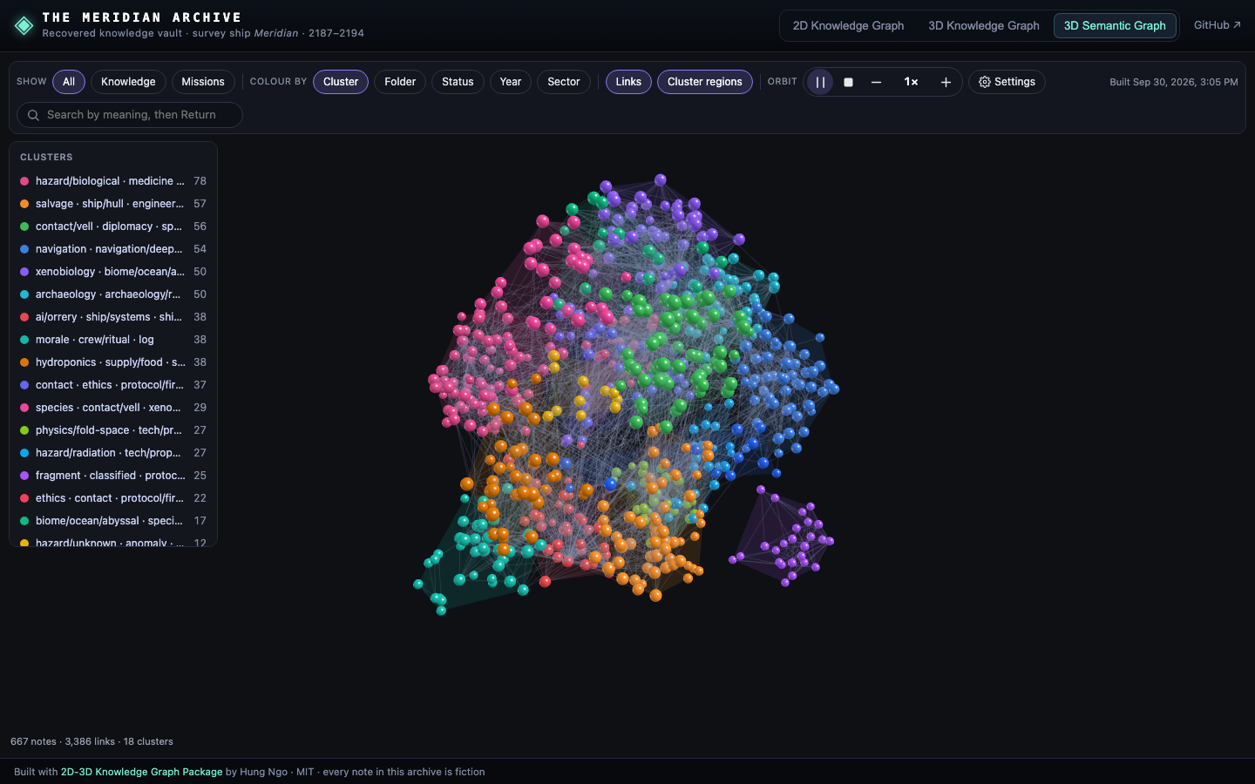1255x784 pixels.
Task: Select the ethics · contact cluster row
Action: [113, 498]
